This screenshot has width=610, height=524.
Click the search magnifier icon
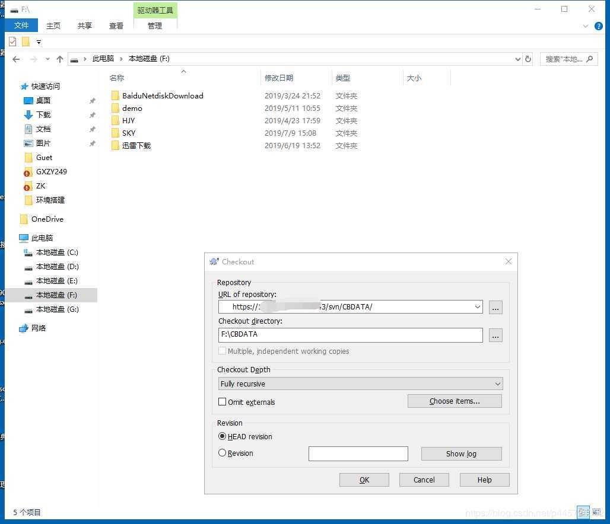point(590,59)
